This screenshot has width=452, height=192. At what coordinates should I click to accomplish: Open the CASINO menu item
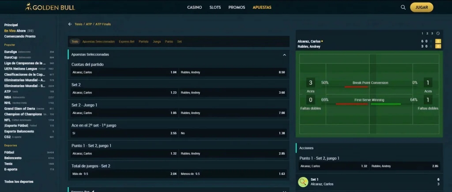tap(195, 8)
